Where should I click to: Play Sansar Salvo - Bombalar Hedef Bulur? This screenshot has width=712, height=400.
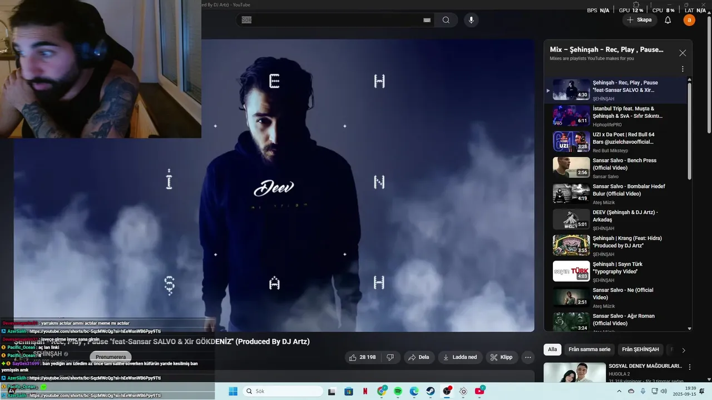click(615, 193)
